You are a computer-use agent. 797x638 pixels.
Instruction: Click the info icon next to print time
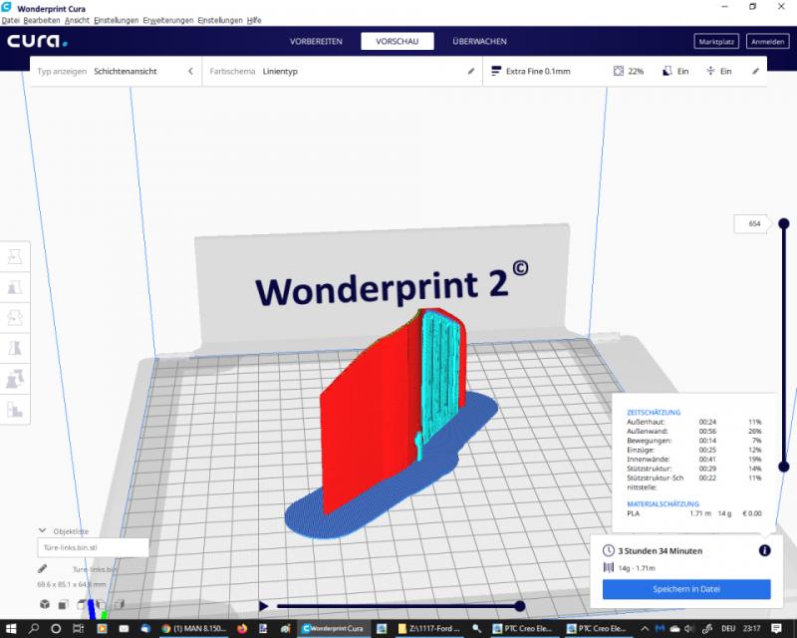click(764, 550)
